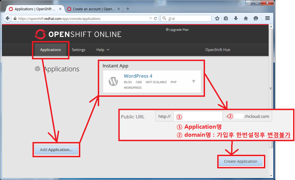Viewport: 295px width, 180px height.
Task: Click the chat smiley icon
Action: click(x=256, y=18)
